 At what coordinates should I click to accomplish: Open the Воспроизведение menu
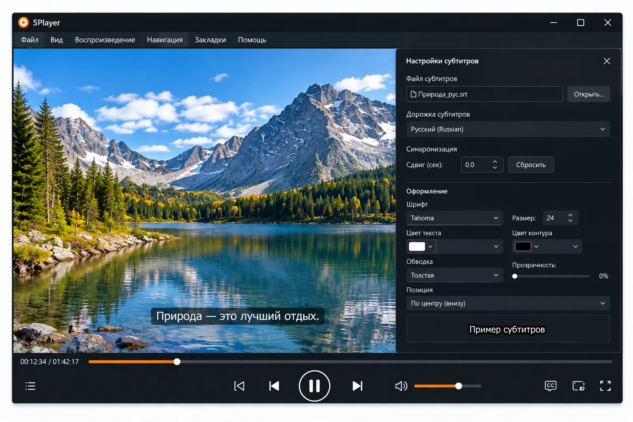(x=105, y=40)
